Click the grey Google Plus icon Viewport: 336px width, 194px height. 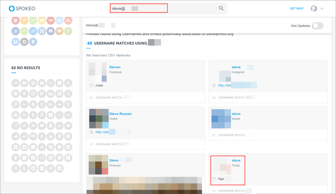[x=59, y=126]
